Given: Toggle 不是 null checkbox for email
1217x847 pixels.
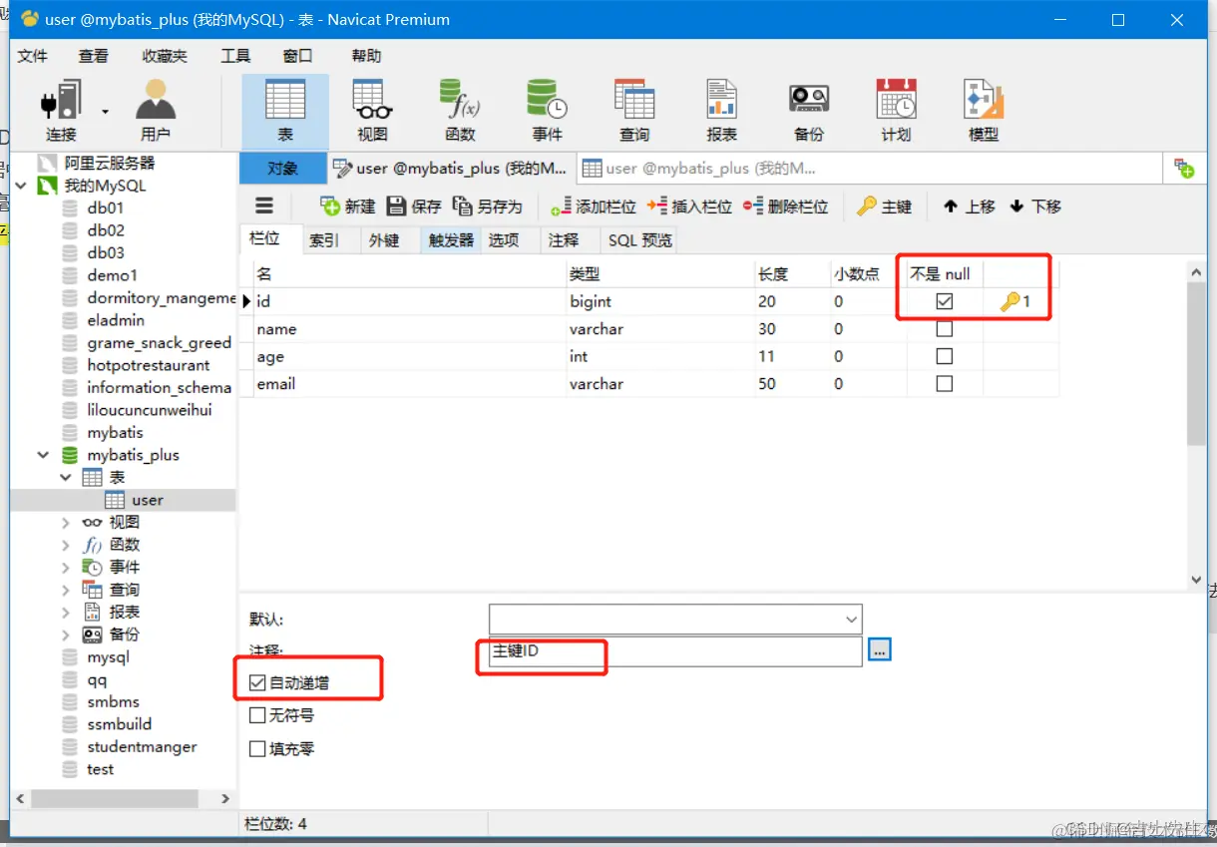Looking at the screenshot, I should (x=944, y=383).
